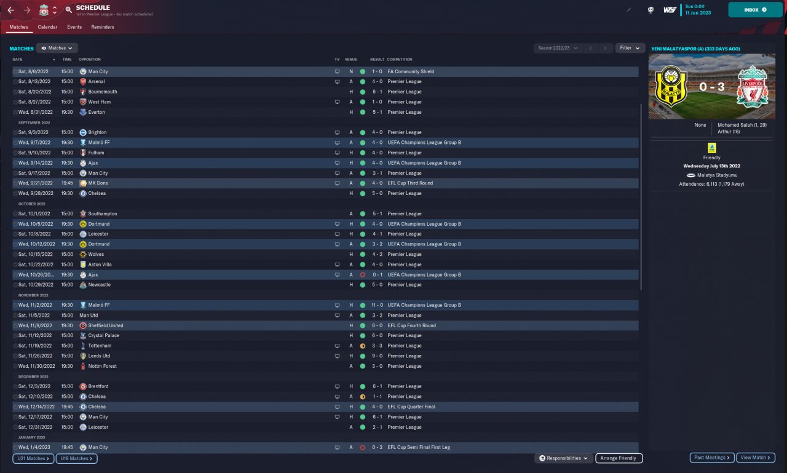Select the Nottm Forest fixture row
787x473 pixels.
pos(325,366)
